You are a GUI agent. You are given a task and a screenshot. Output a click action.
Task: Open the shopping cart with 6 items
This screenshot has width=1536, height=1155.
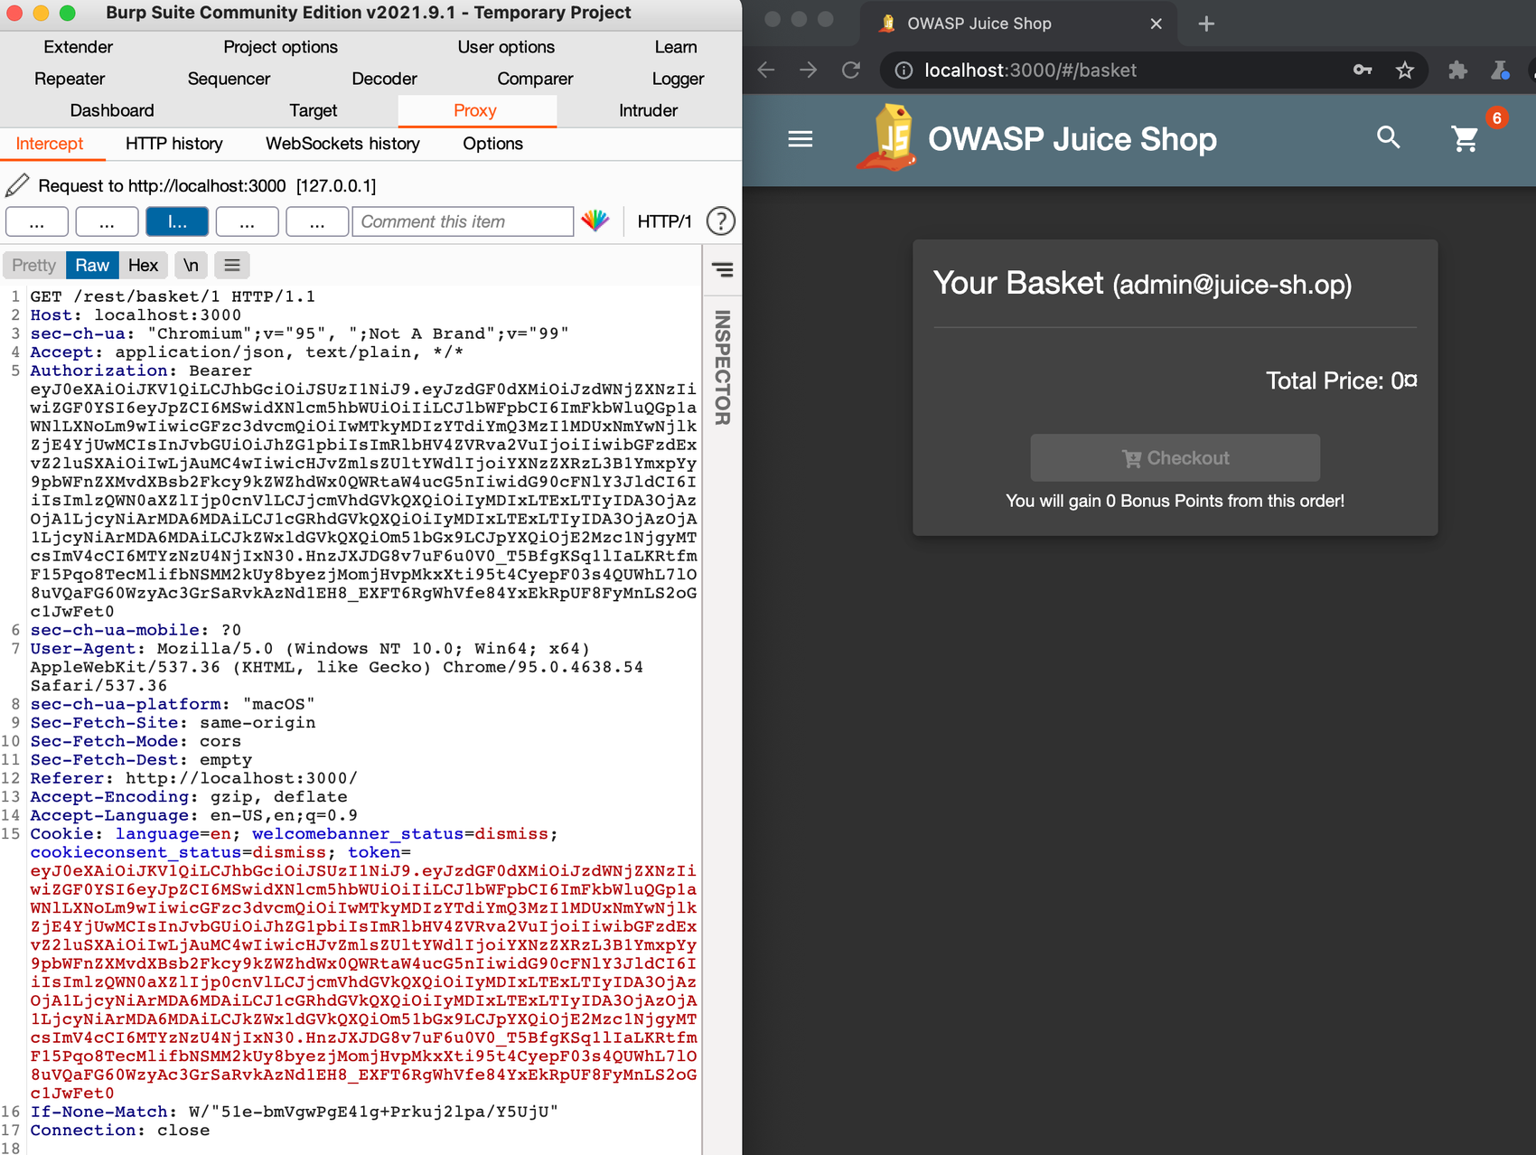[x=1465, y=138]
